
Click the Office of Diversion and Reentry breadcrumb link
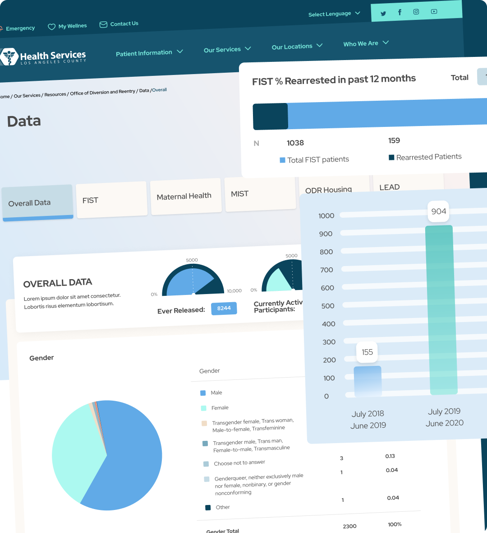click(102, 91)
